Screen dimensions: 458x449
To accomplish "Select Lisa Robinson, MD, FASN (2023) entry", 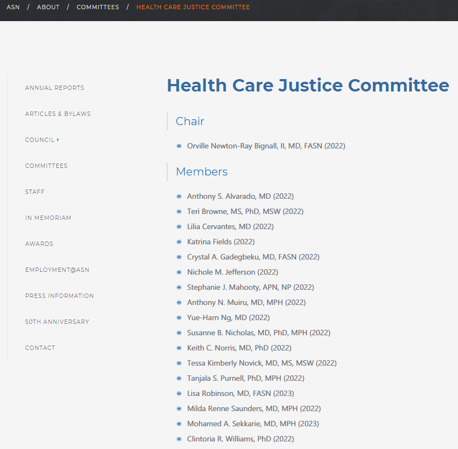I will 241,394.
